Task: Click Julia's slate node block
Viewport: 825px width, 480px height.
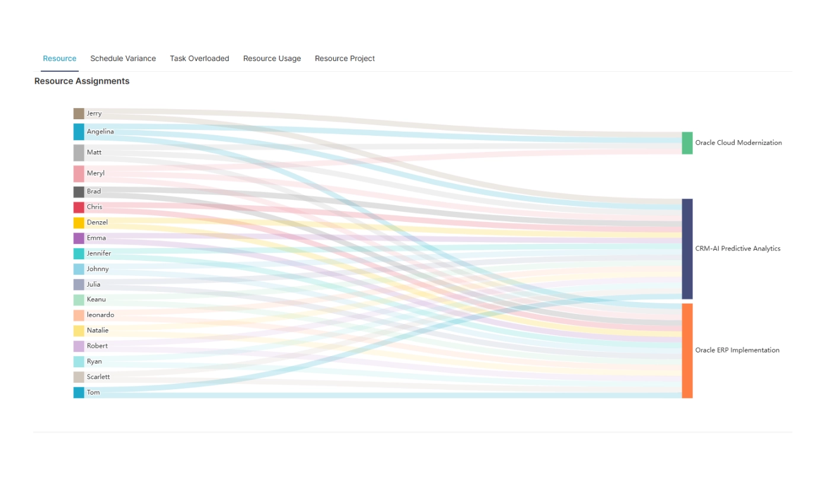Action: [79, 284]
